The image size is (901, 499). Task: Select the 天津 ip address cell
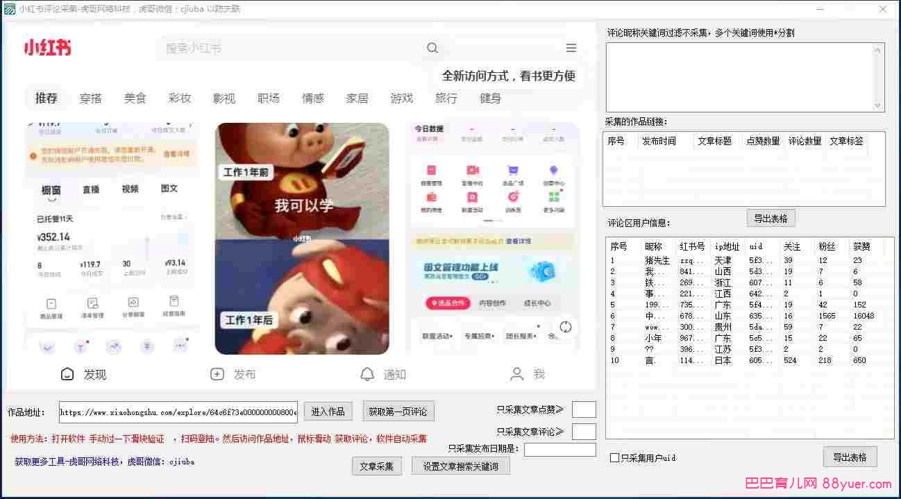point(723,261)
